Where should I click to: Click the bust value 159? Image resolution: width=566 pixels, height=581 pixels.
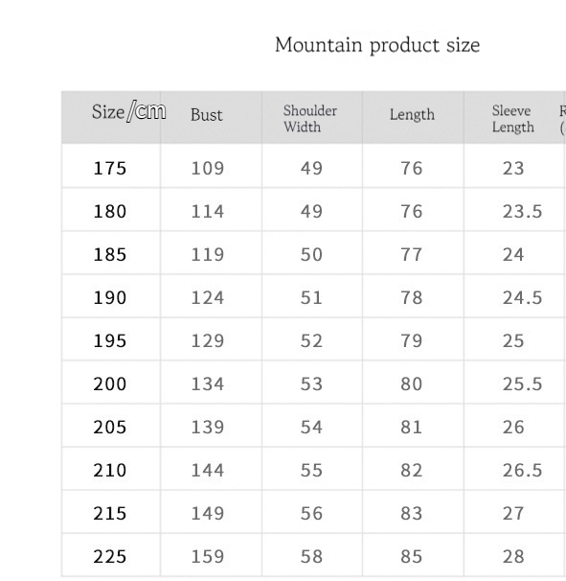[207, 556]
